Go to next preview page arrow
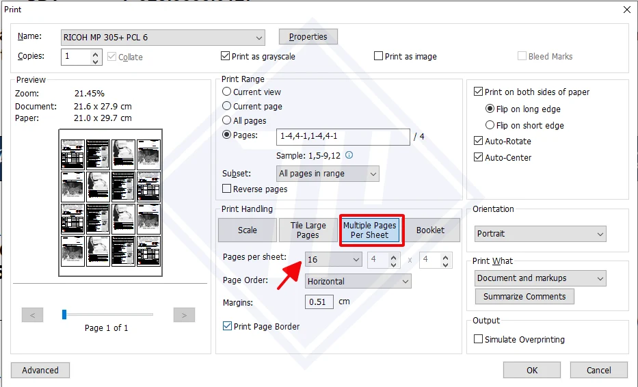638x387 pixels. click(184, 315)
